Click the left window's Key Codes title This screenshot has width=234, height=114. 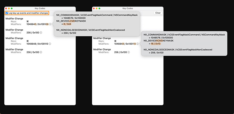click(x=40, y=8)
